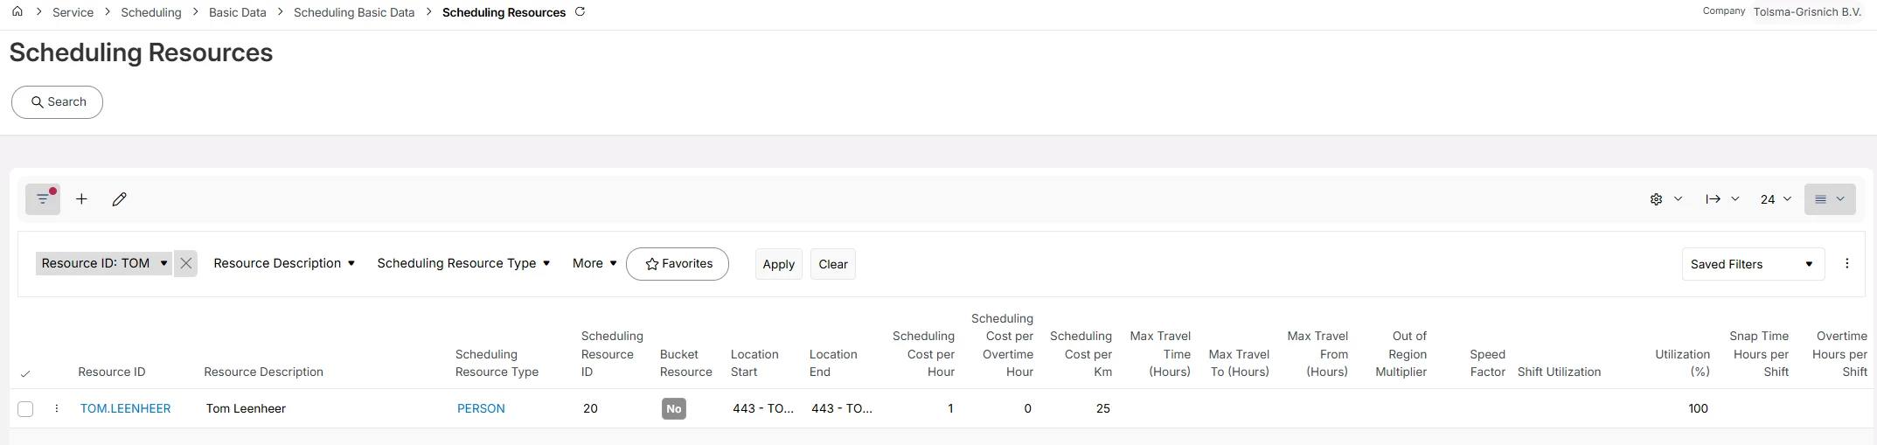The height and width of the screenshot is (445, 1877).
Task: Toggle select all rows checkmark
Action: click(25, 373)
